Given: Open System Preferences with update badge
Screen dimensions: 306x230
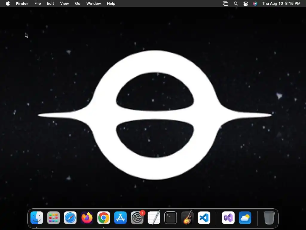Looking at the screenshot, I should point(137,218).
